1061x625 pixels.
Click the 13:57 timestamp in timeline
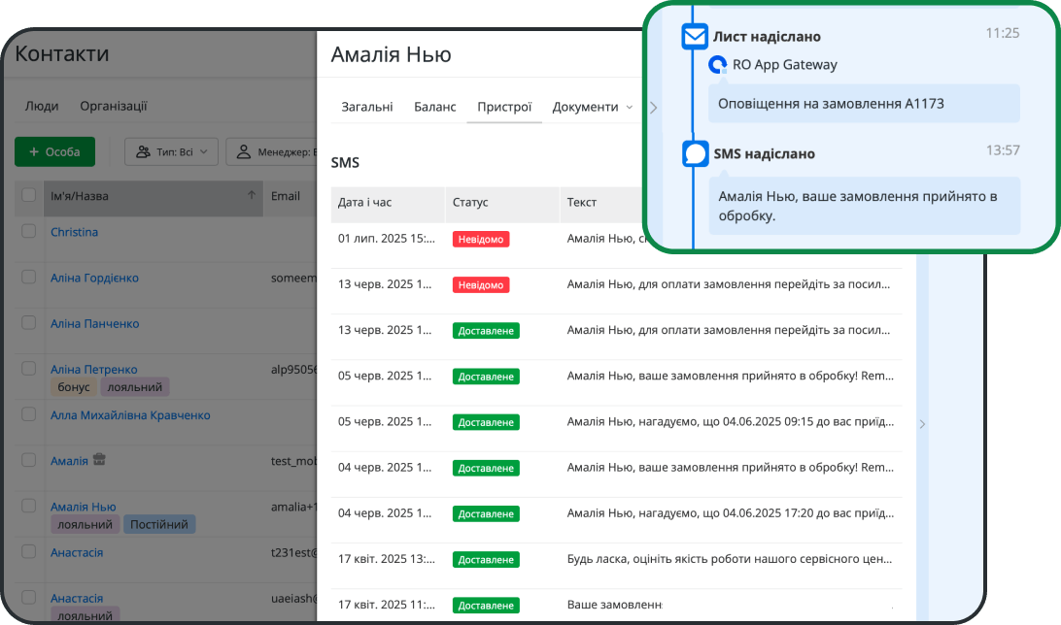[1002, 150]
